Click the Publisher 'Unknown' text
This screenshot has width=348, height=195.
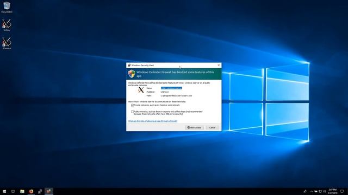point(165,92)
